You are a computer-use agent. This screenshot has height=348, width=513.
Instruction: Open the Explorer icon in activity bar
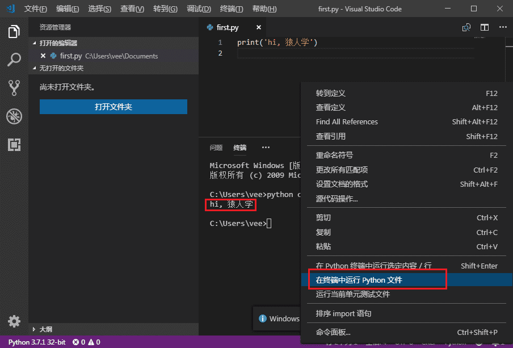point(14,32)
